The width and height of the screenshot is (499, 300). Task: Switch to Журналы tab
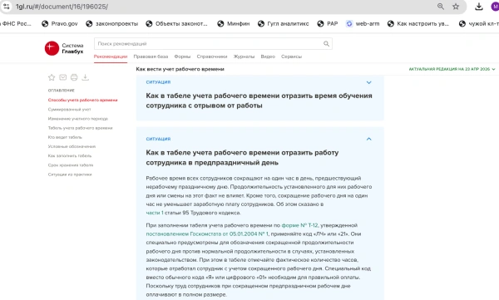[244, 57]
